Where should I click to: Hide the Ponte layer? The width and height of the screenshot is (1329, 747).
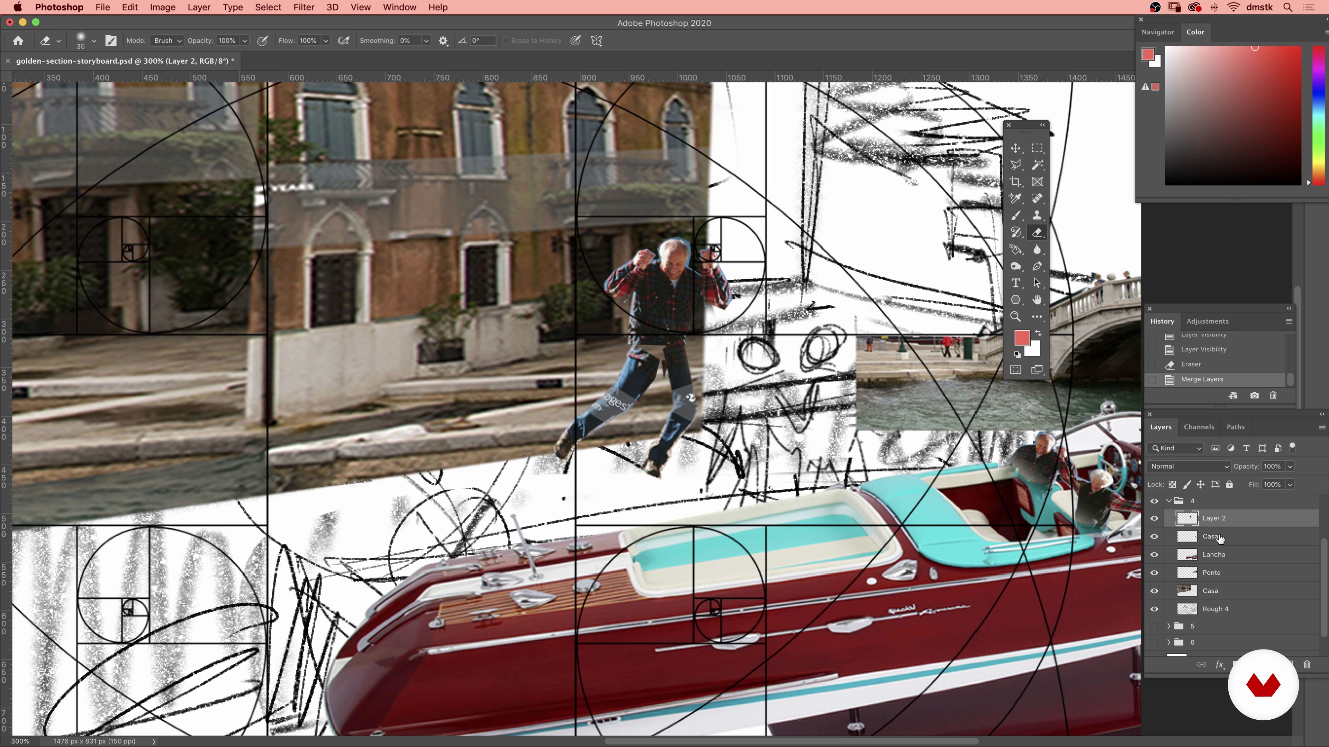pos(1154,573)
